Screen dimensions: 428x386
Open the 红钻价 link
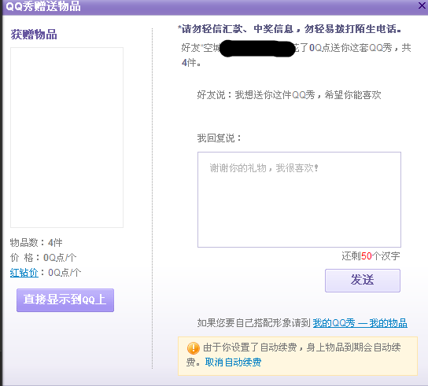(24, 273)
